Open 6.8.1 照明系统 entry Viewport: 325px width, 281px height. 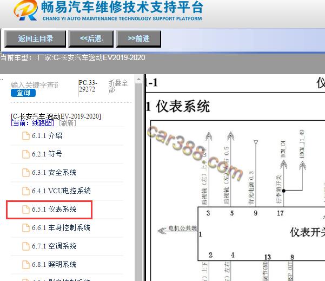[x=54, y=264]
